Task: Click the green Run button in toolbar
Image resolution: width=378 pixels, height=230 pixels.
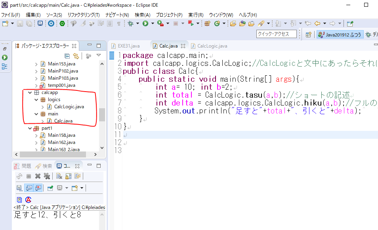Action: (145, 24)
